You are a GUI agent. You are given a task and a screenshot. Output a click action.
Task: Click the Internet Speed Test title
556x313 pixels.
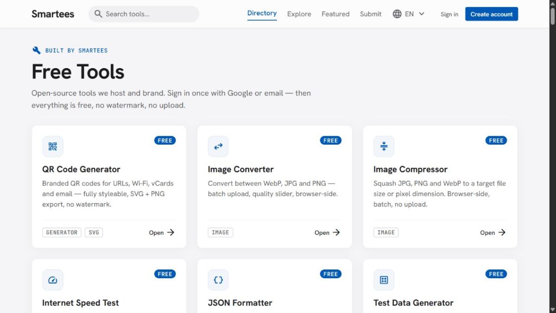[81, 303]
